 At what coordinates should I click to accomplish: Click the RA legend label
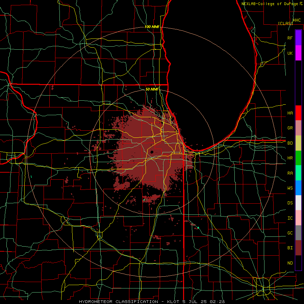(x=290, y=173)
